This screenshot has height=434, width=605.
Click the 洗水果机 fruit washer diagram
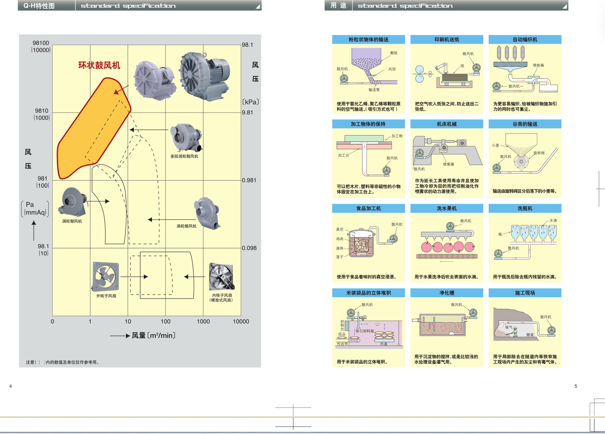[447, 242]
